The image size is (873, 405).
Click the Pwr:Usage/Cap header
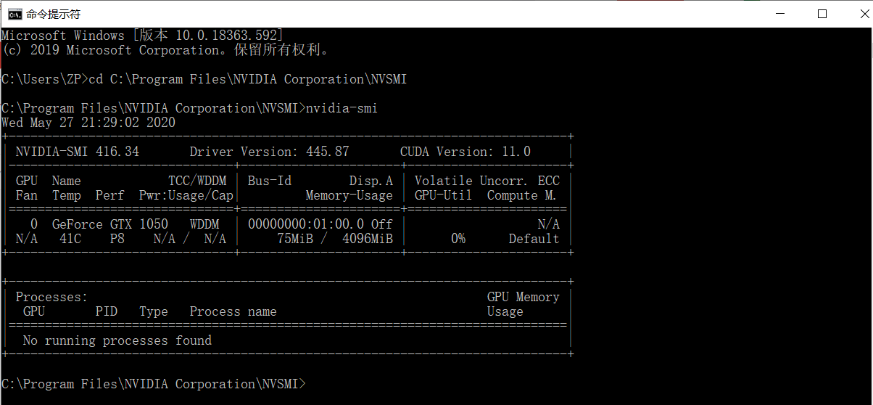tap(186, 195)
